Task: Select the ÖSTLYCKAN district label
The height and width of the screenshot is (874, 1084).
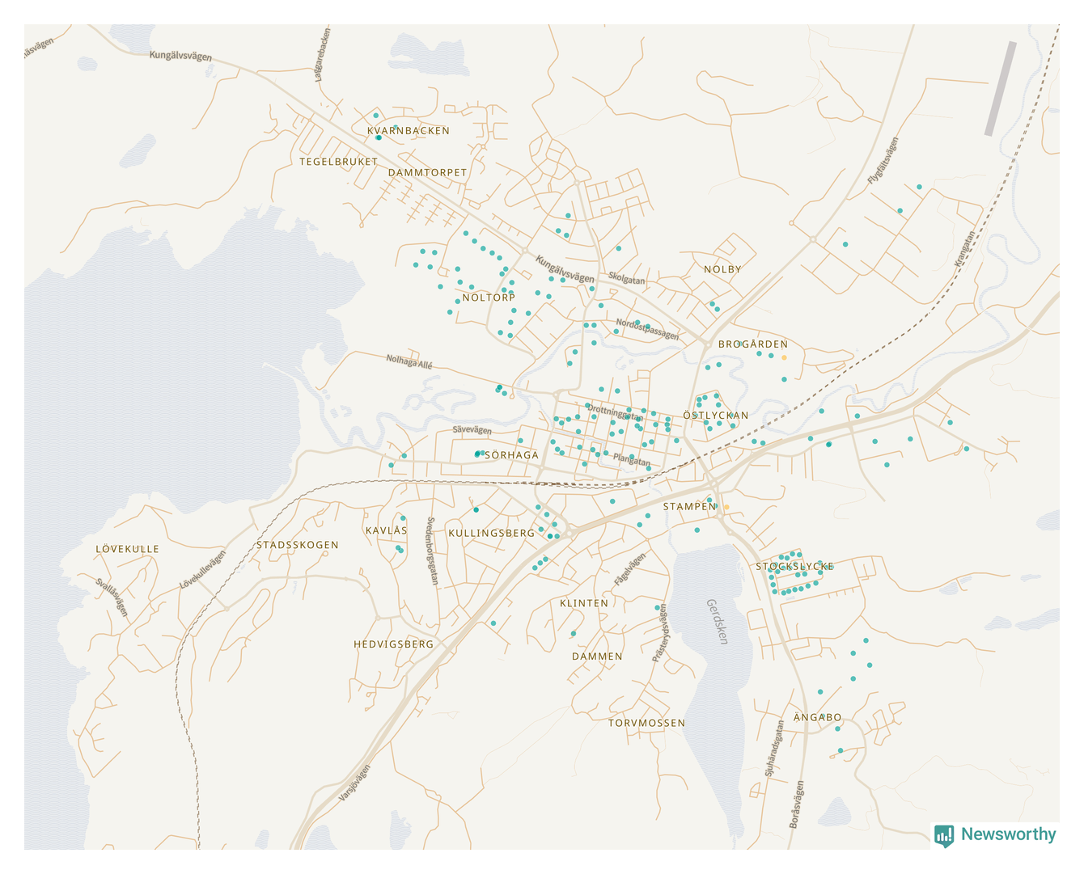Action: tap(715, 415)
